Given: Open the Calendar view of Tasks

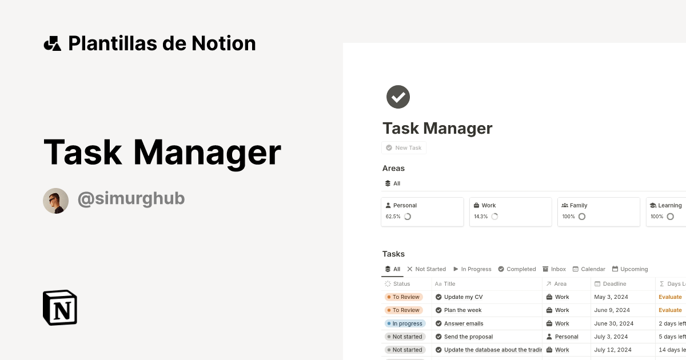Looking at the screenshot, I should coord(589,269).
